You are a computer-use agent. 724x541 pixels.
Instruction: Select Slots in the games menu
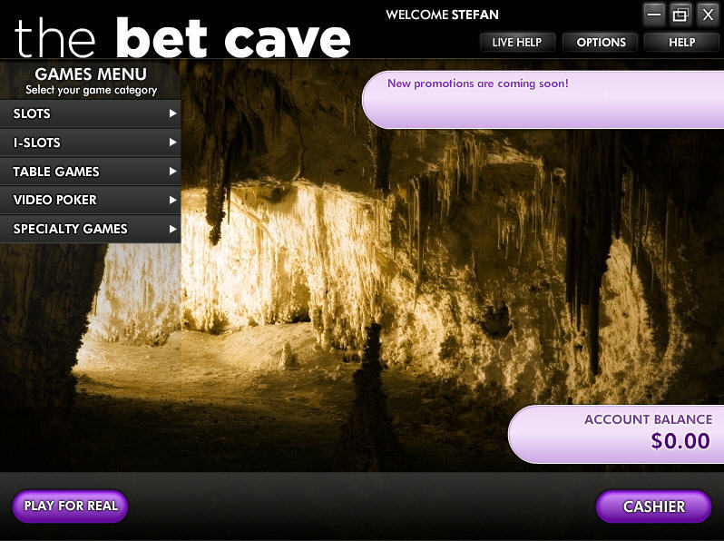pyautogui.click(x=33, y=114)
